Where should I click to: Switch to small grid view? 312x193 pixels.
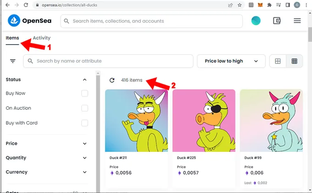(295, 61)
